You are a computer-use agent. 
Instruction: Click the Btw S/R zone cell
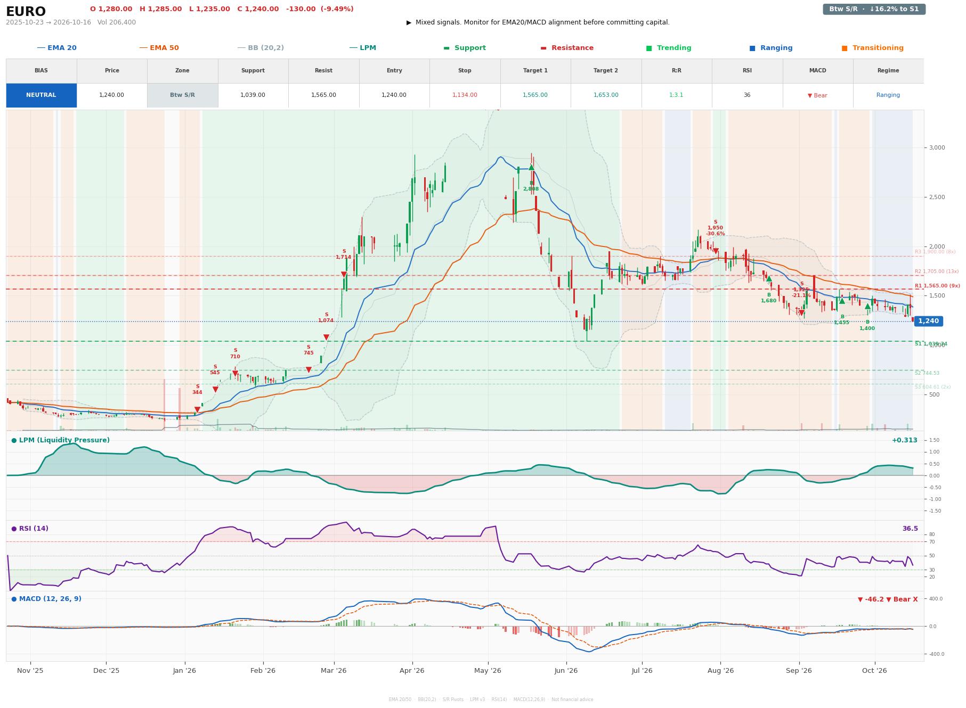[182, 95]
